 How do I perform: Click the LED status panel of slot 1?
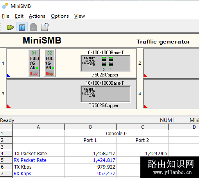point(106,64)
